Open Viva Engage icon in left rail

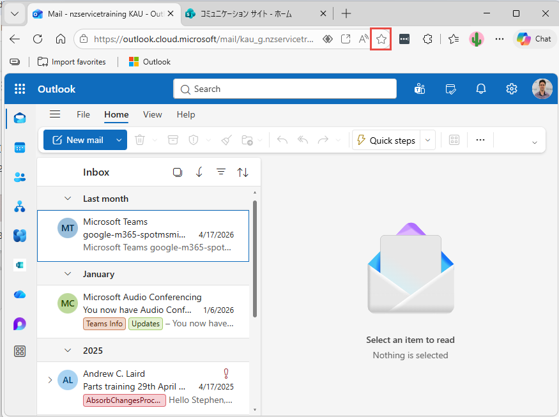(20, 236)
